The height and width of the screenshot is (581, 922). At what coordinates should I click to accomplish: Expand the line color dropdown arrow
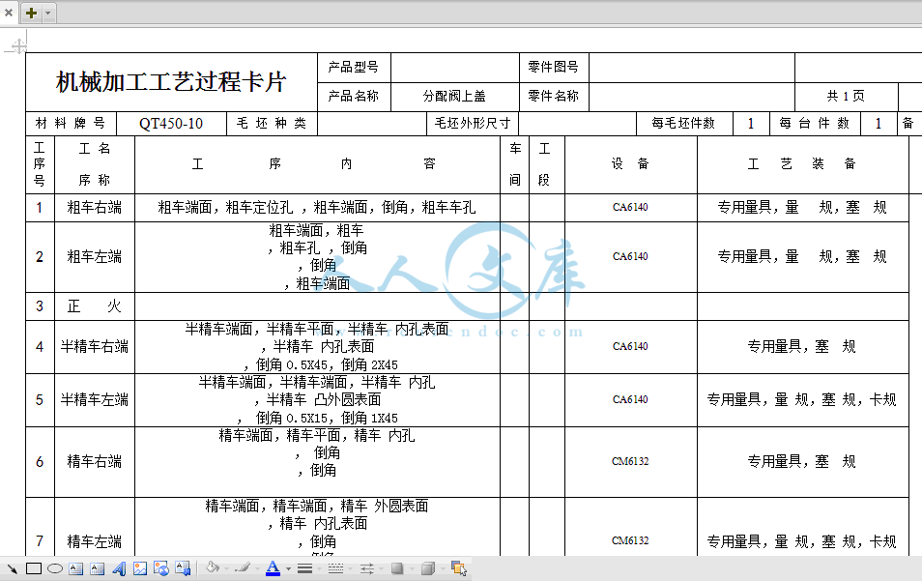tap(257, 568)
